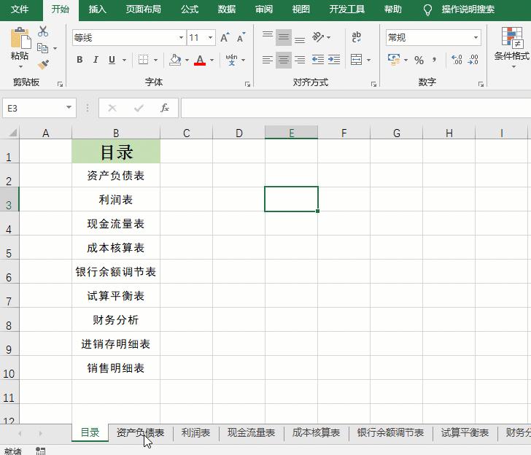
Task: Open the 现金流量表 sheet tab
Action: tap(251, 432)
